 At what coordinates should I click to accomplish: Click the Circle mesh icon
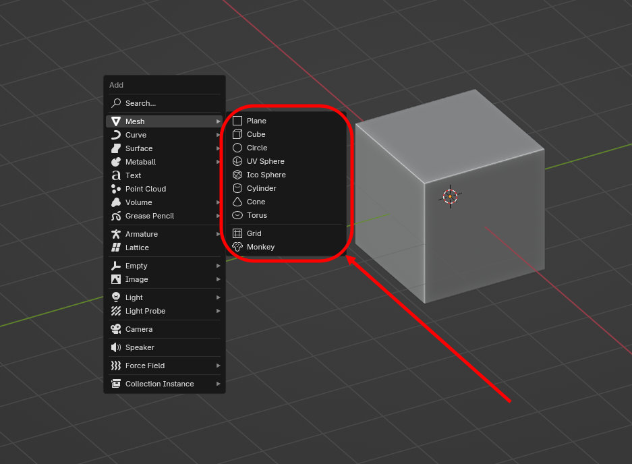tap(237, 148)
